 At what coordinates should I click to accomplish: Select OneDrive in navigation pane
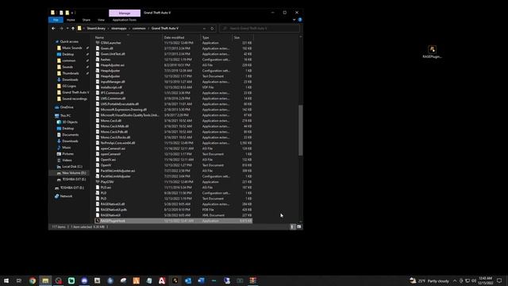click(x=67, y=107)
